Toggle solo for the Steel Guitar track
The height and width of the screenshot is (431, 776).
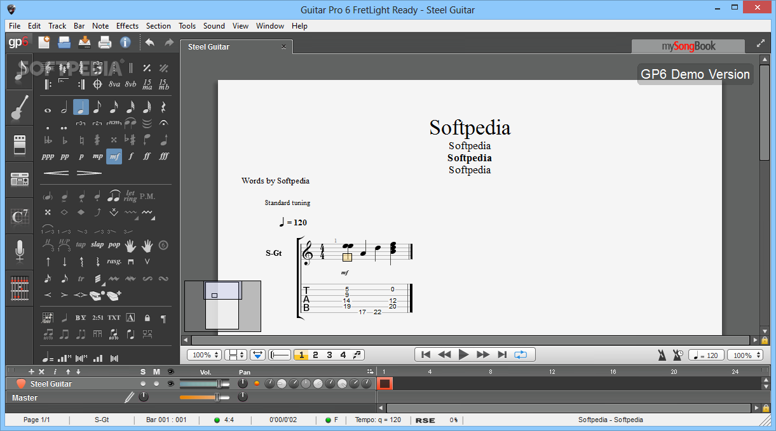(x=143, y=383)
